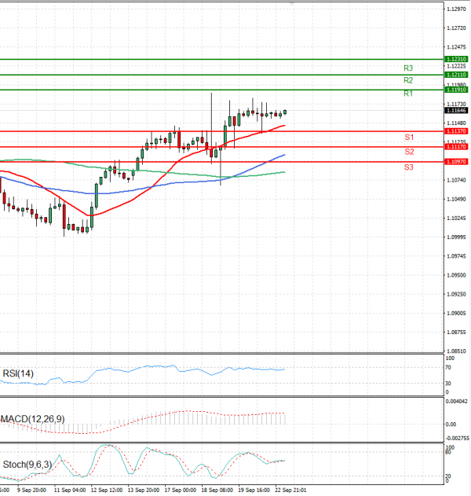Select the 1.11910 green price tag
The image size is (471, 496).
[456, 90]
